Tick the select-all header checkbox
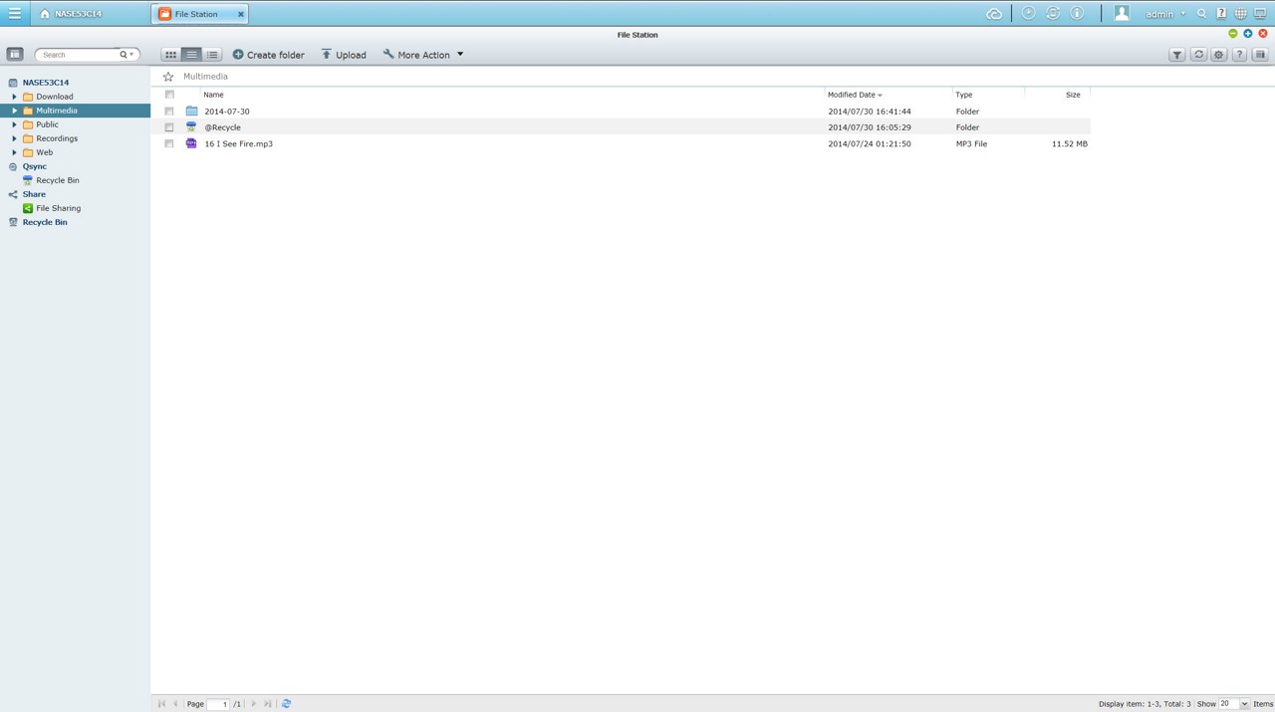 [169, 95]
